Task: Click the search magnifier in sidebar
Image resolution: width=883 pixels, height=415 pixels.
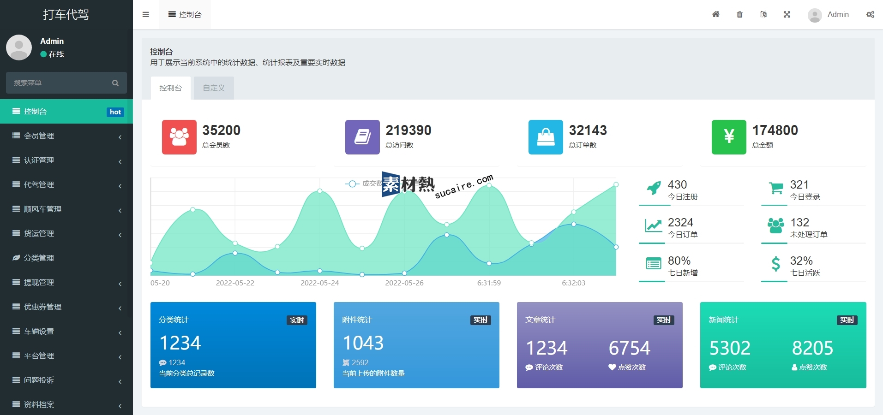Action: pos(115,83)
